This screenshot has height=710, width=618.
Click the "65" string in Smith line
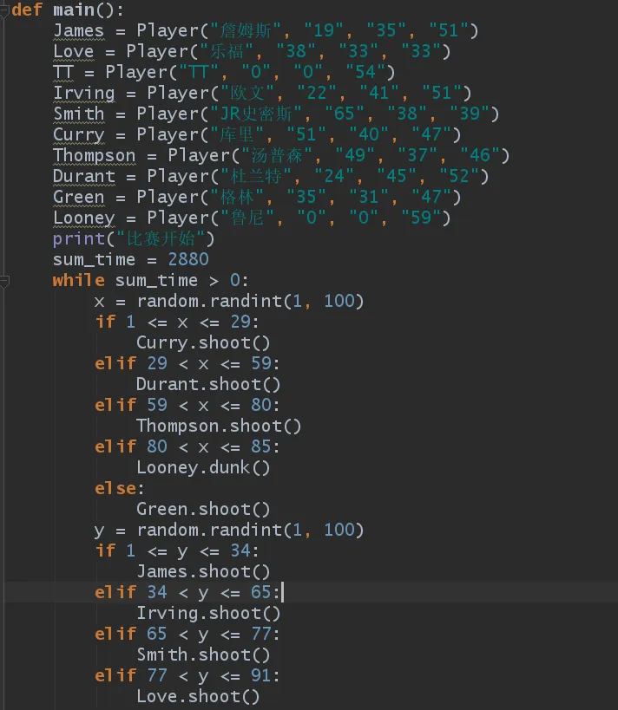click(344, 114)
